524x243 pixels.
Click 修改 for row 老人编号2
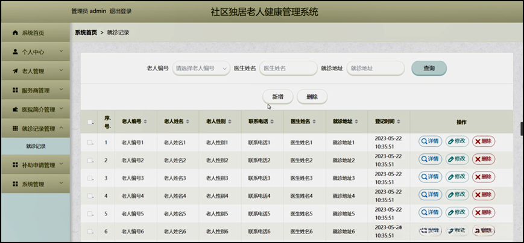point(457,159)
